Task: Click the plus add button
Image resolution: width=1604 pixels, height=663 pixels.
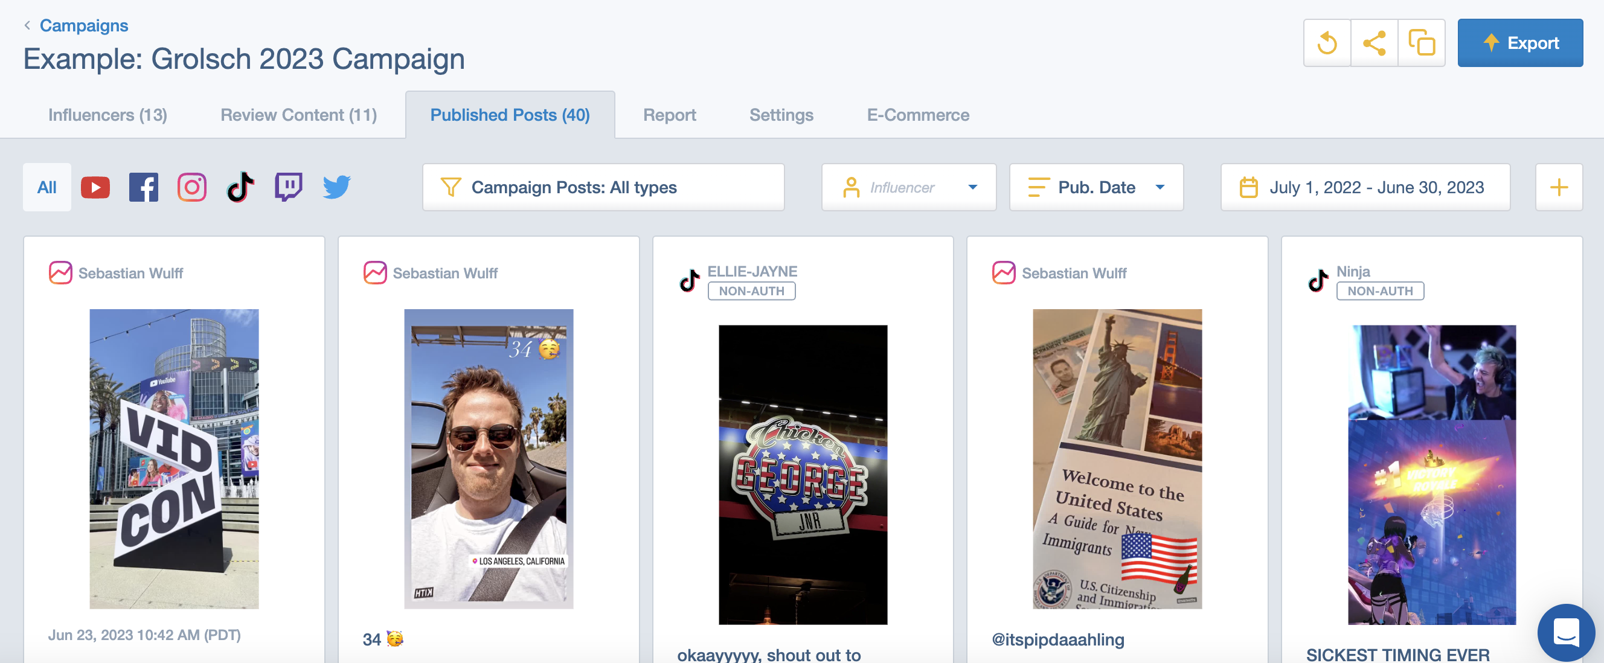Action: 1559,187
